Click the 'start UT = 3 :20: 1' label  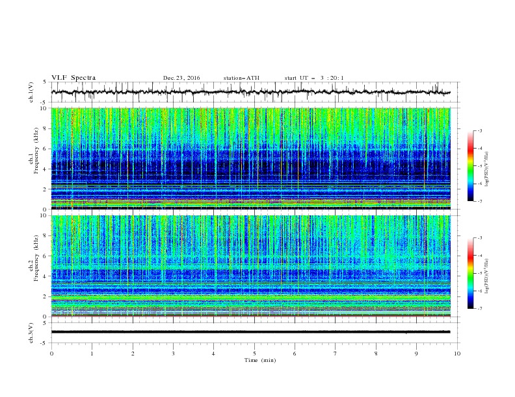(314, 78)
